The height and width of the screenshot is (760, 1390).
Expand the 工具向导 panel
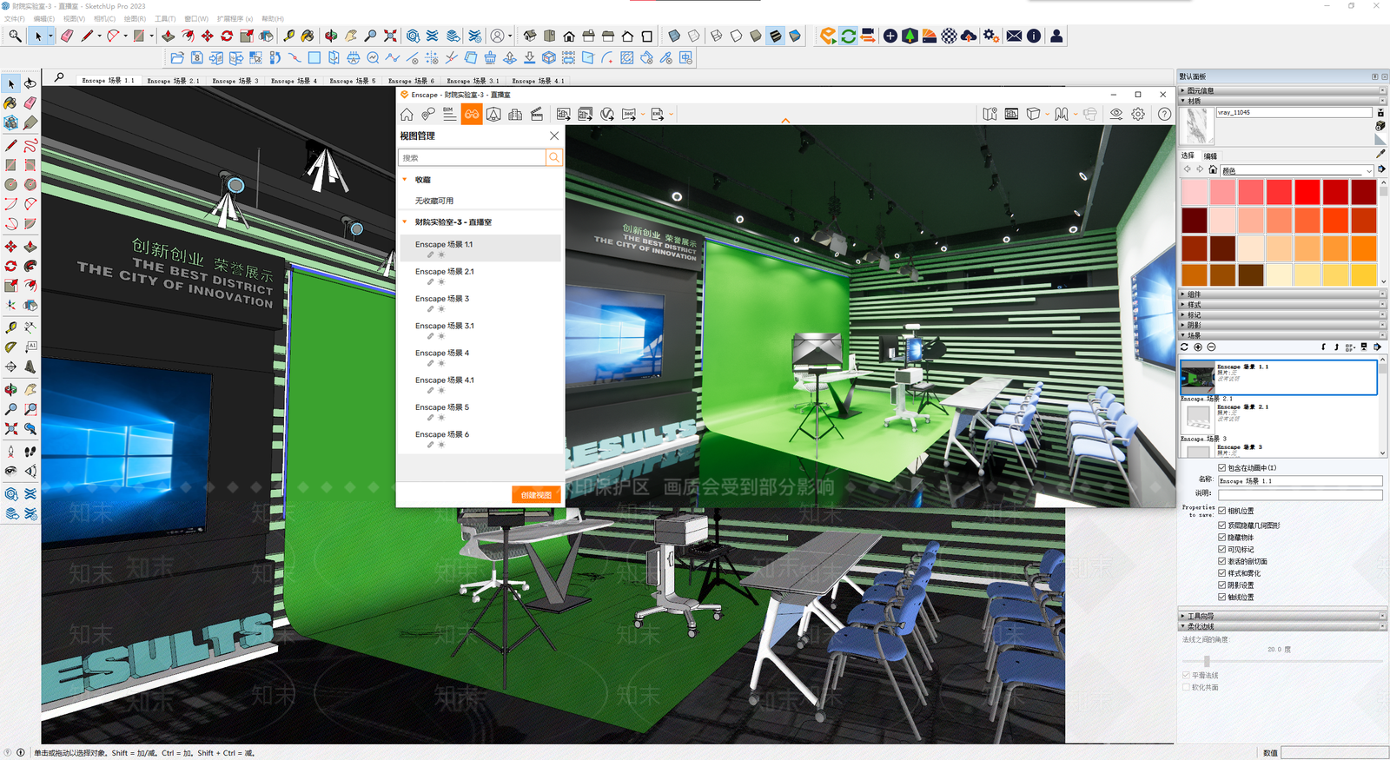(x=1281, y=616)
